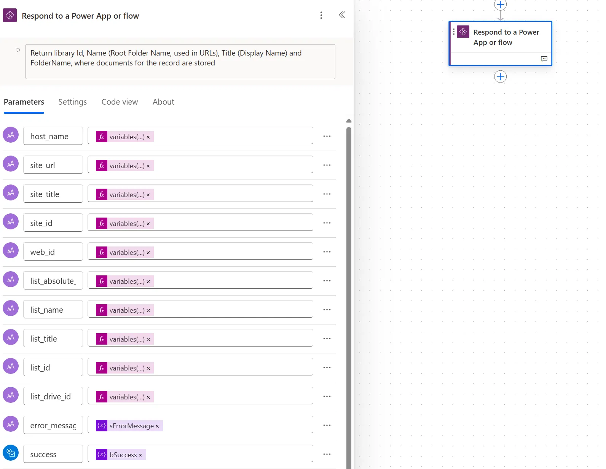606x469 pixels.
Task: Delete the variables token in list_name row
Action: click(x=148, y=310)
